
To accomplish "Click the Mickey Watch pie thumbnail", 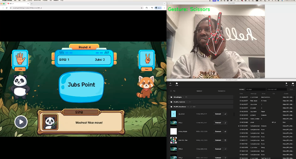I will point(173,132).
